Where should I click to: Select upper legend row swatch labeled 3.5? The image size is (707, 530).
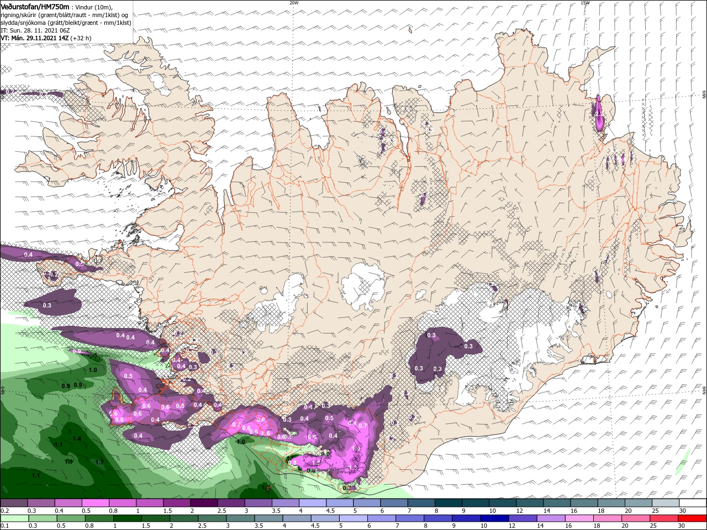pyautogui.click(x=285, y=503)
